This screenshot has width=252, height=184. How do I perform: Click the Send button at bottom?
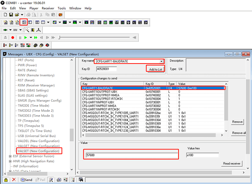click(x=26, y=180)
